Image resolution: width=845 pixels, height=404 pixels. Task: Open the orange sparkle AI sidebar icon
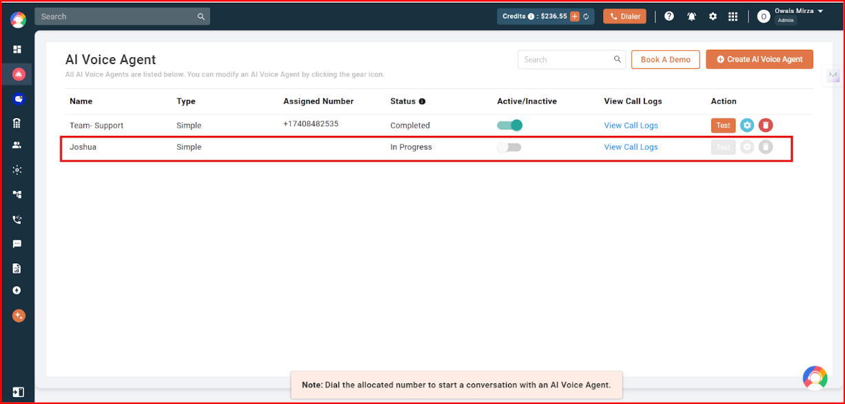pyautogui.click(x=19, y=316)
